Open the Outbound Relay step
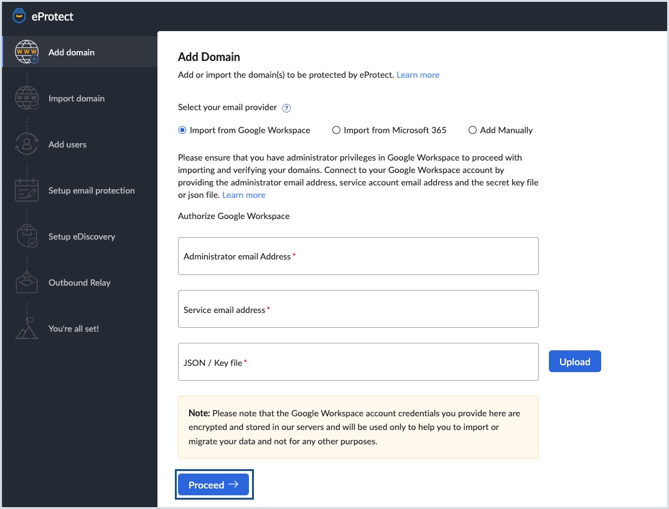The image size is (669, 509). coord(80,283)
